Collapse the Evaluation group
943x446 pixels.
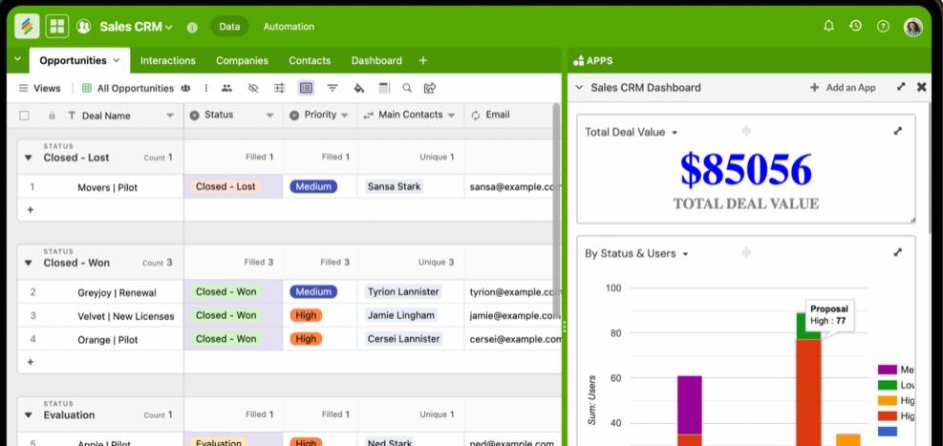tap(29, 414)
